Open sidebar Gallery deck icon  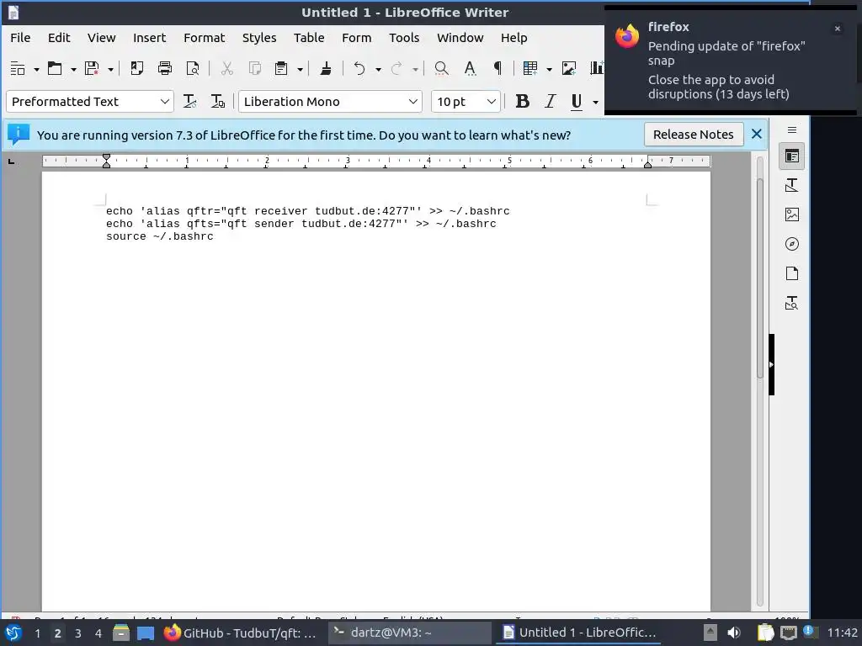tap(791, 214)
